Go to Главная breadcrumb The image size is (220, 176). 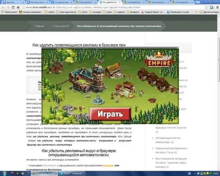tap(39, 26)
